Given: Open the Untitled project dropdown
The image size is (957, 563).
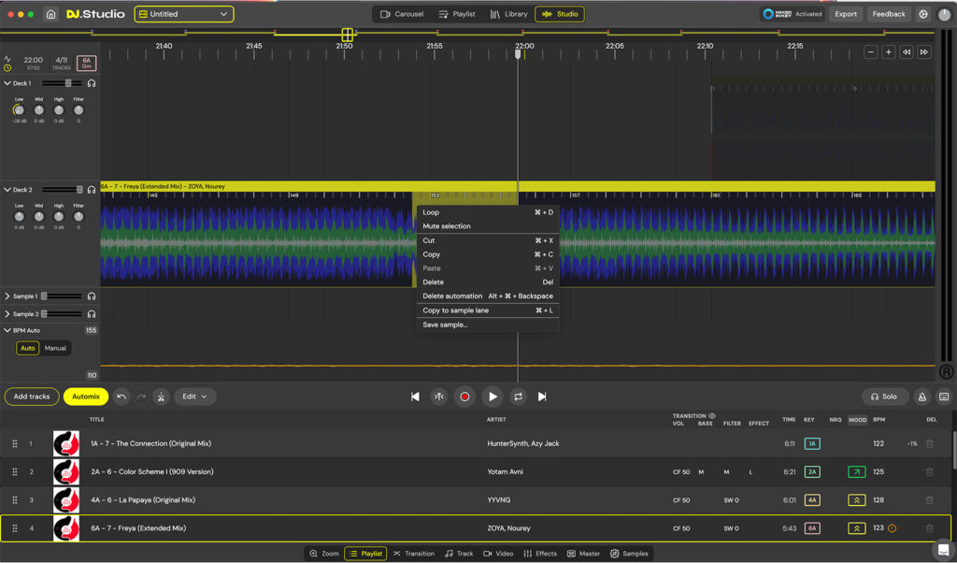Looking at the screenshot, I should (184, 14).
